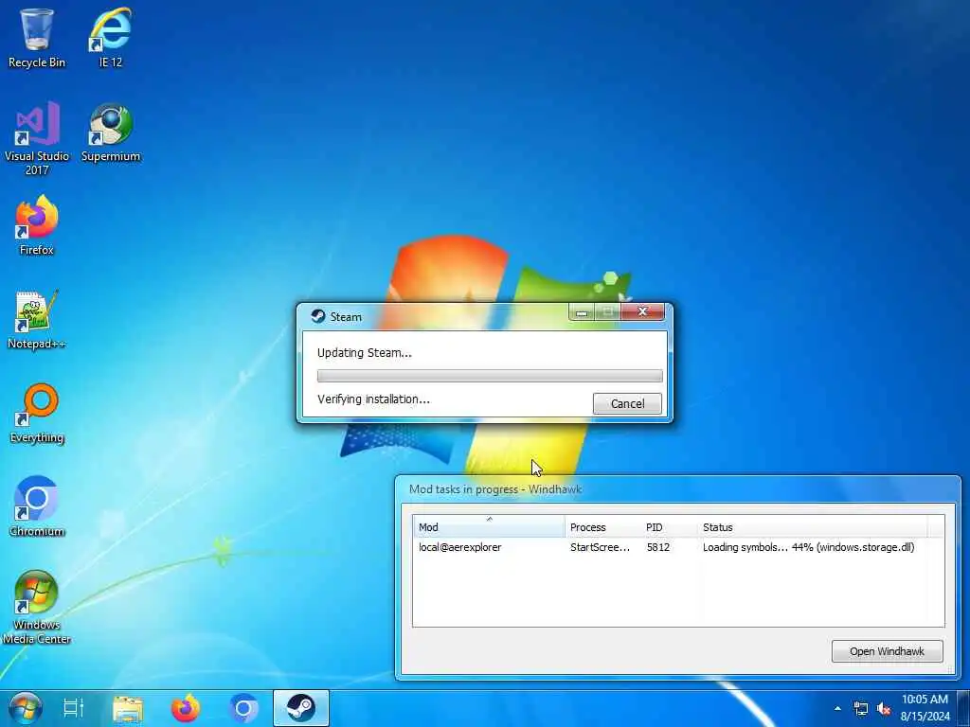
Task: Click the PID value 5812
Action: [658, 547]
